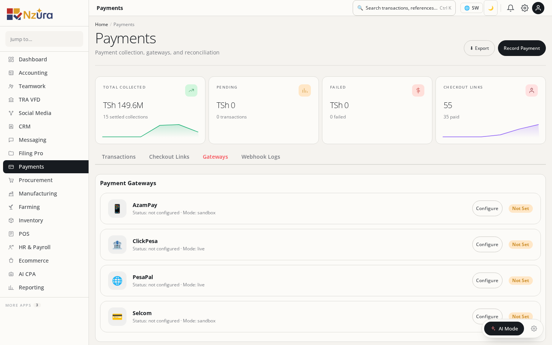Click AzamPay phone icon
552x345 pixels.
[x=117, y=209]
